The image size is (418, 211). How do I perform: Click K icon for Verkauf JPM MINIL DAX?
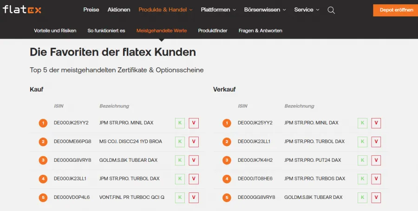click(363, 123)
